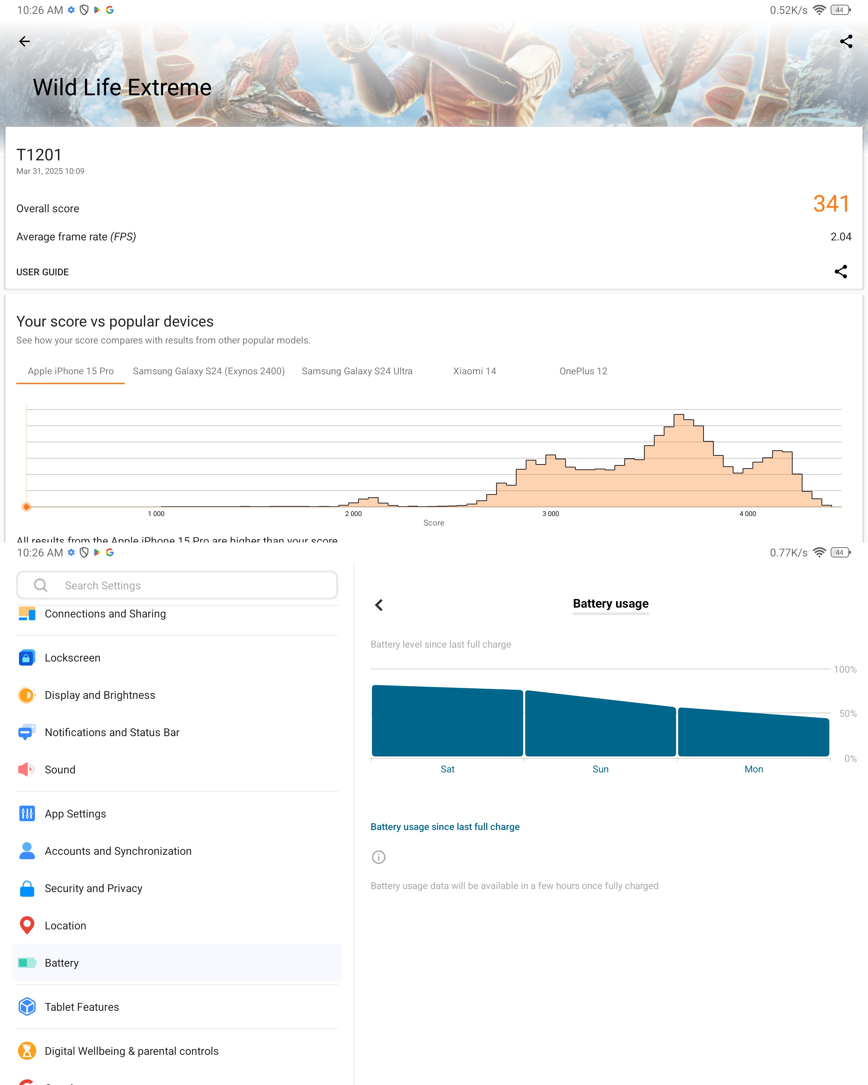Open Accounts and Synchronization settings
Viewport: 868px width, 1085px height.
177,851
